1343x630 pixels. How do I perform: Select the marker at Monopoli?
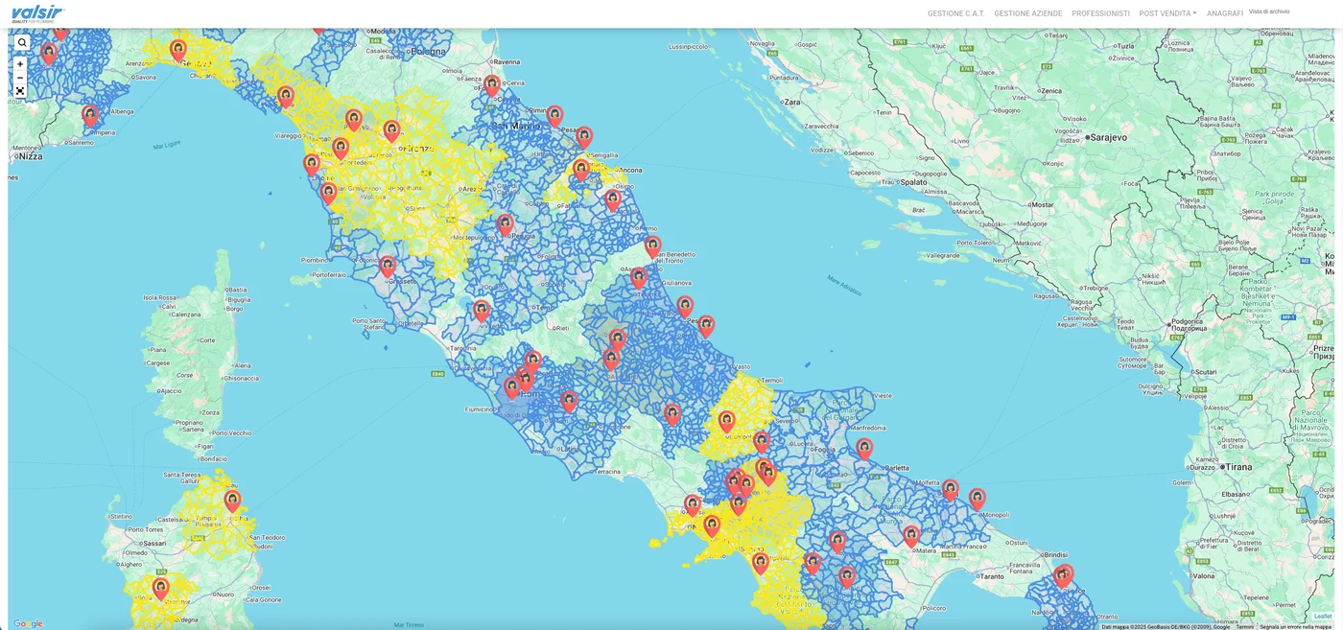[978, 500]
